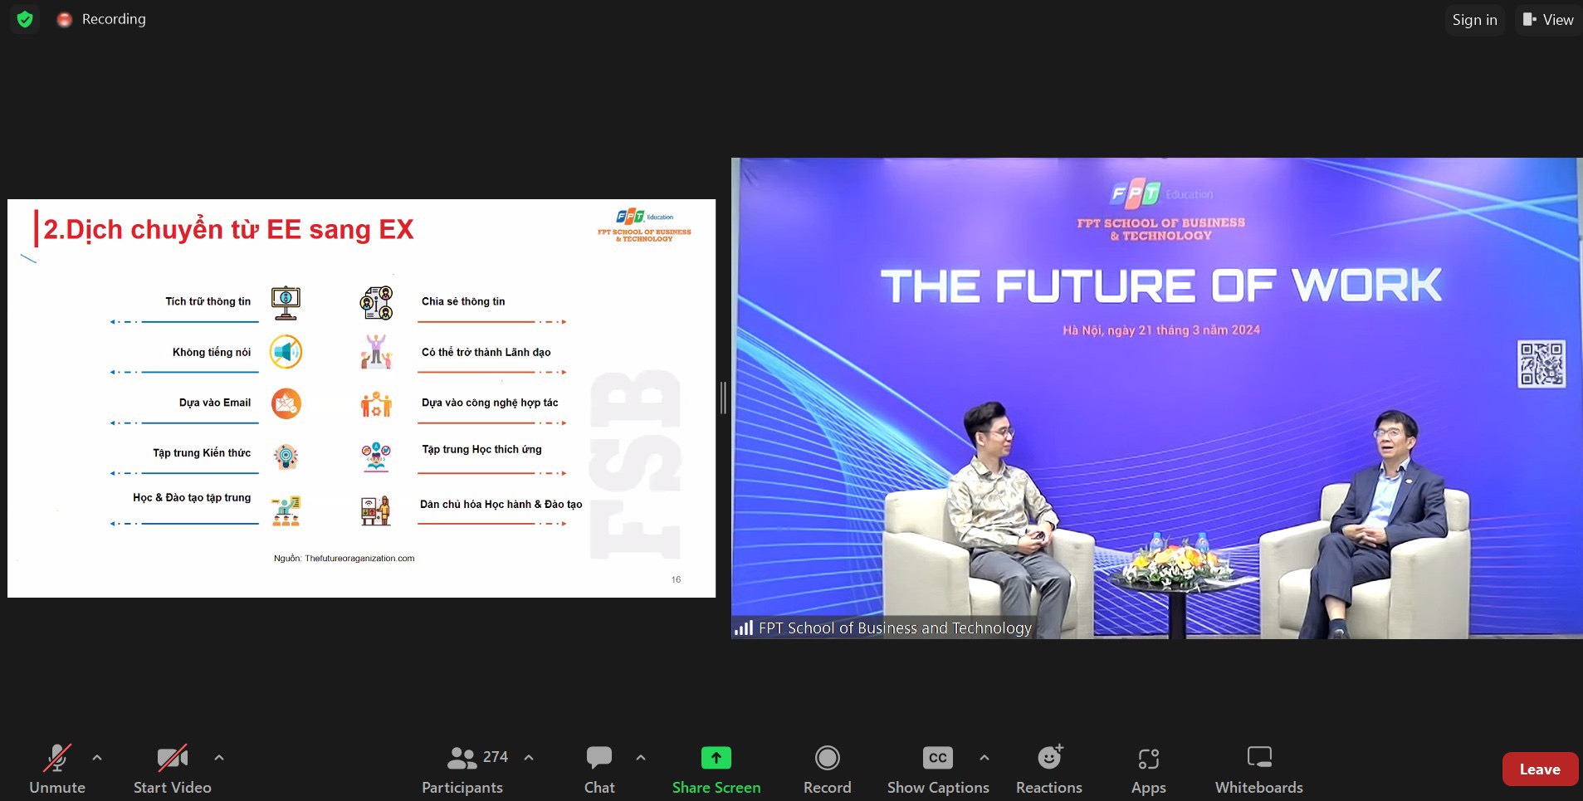1583x801 pixels.
Task: Click the source Thefutureoraganization.com text
Action: (344, 559)
